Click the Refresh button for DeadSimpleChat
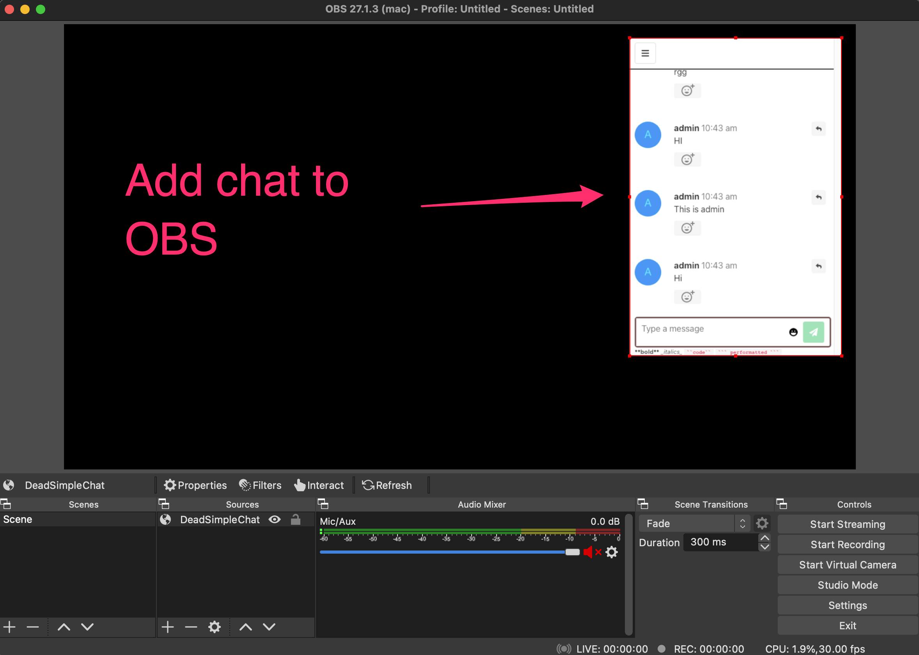 [x=387, y=485]
